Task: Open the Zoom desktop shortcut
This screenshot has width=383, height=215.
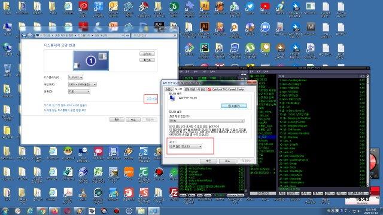Action: [265, 29]
